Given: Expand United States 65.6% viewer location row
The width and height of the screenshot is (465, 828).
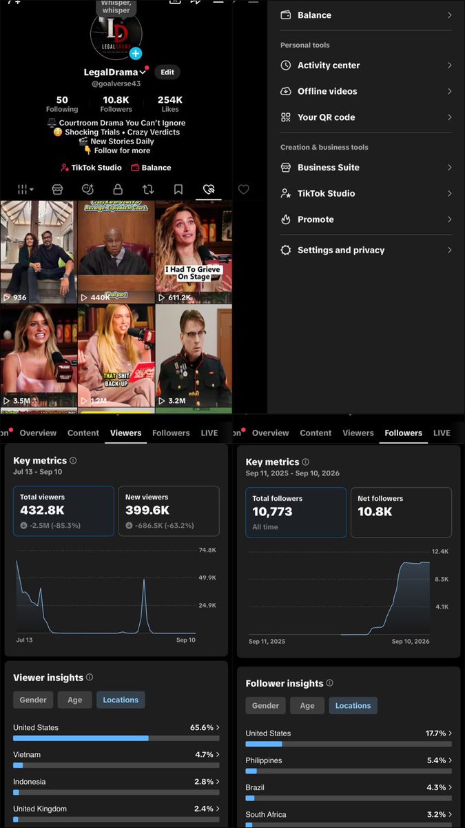Looking at the screenshot, I should tap(116, 733).
